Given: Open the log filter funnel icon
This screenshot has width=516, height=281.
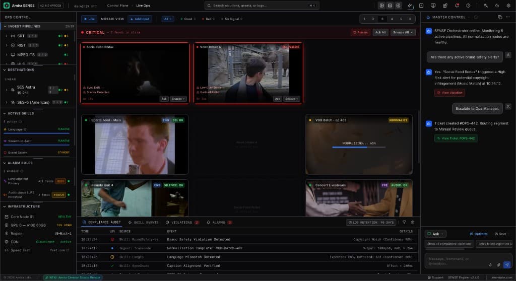Looking at the screenshot, I should coord(404,223).
